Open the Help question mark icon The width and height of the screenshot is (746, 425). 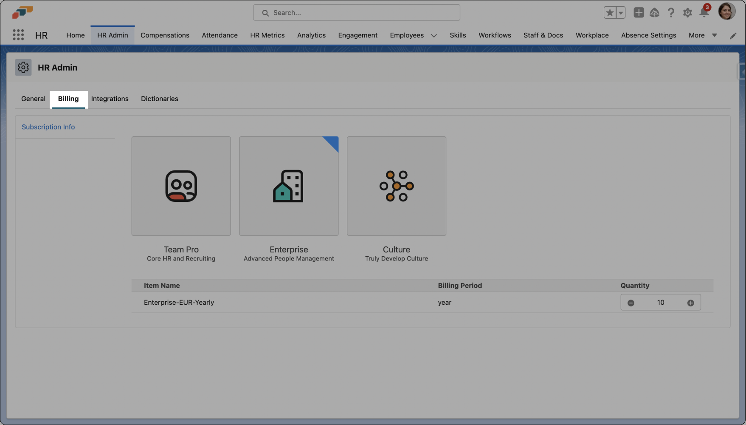671,13
